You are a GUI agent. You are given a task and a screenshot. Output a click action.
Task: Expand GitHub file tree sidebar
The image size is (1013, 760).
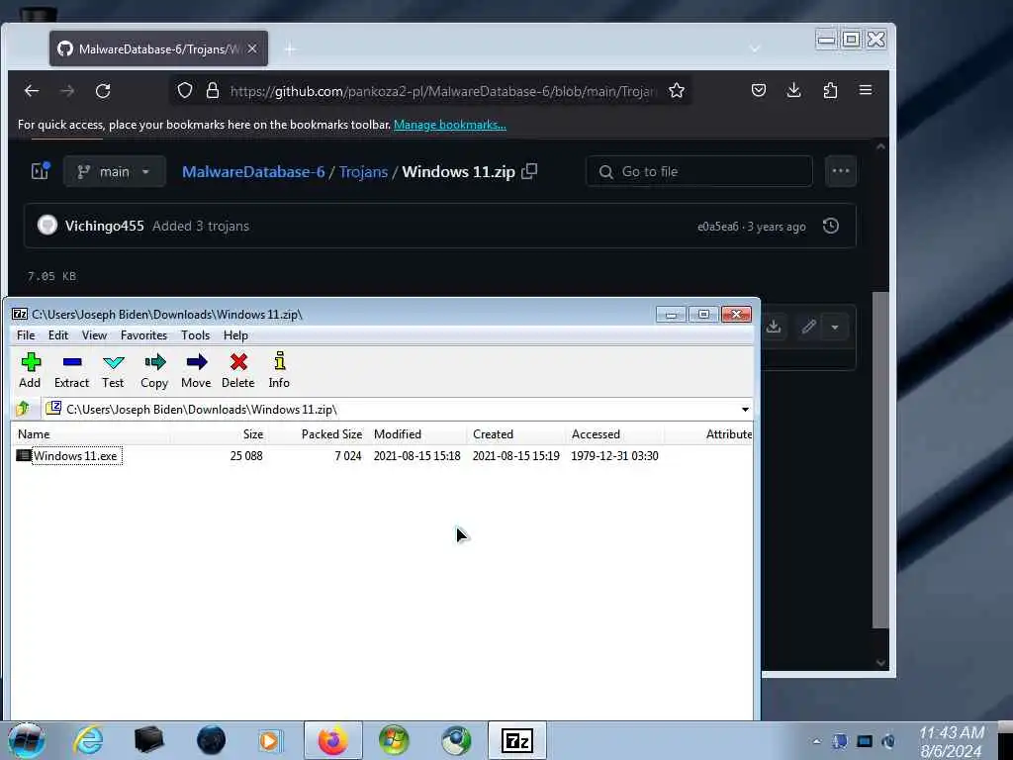point(40,171)
